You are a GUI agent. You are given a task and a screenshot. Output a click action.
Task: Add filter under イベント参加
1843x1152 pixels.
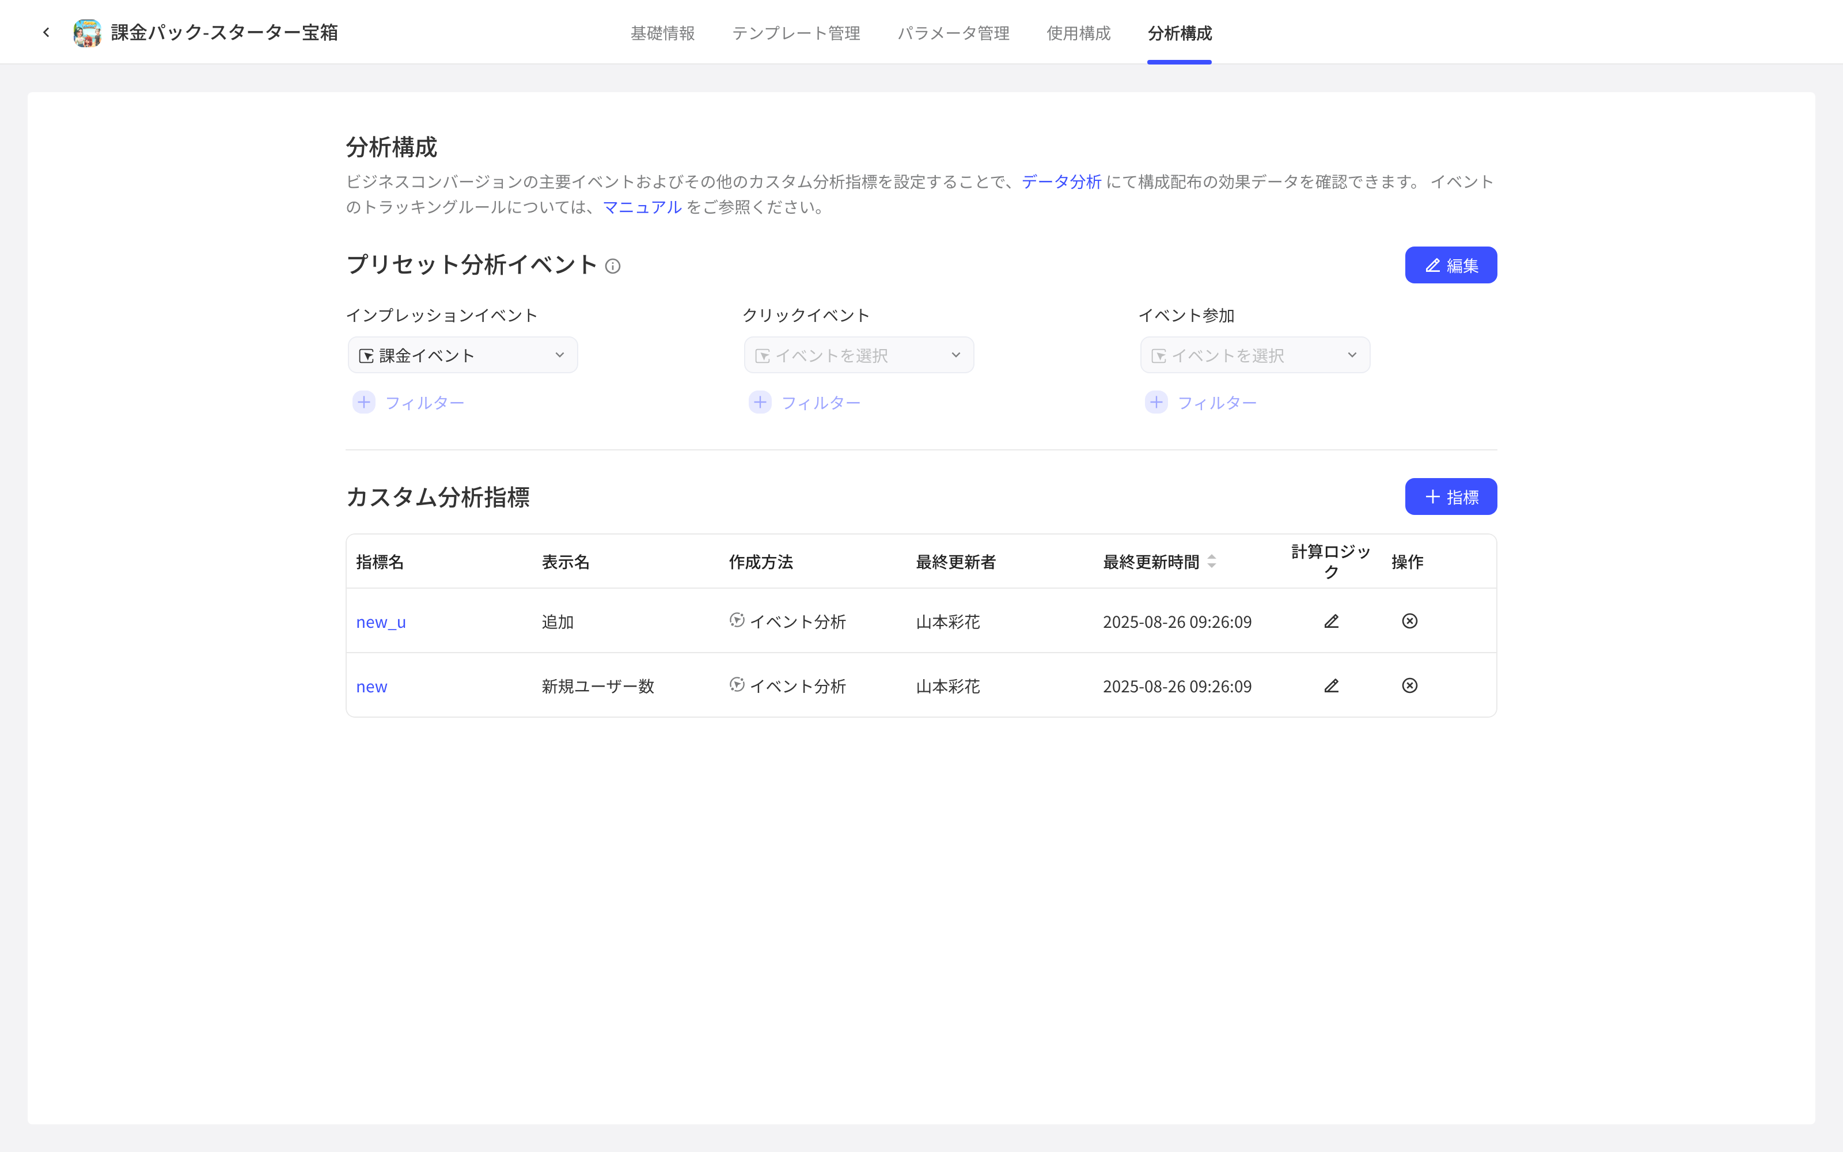pyautogui.click(x=1201, y=402)
